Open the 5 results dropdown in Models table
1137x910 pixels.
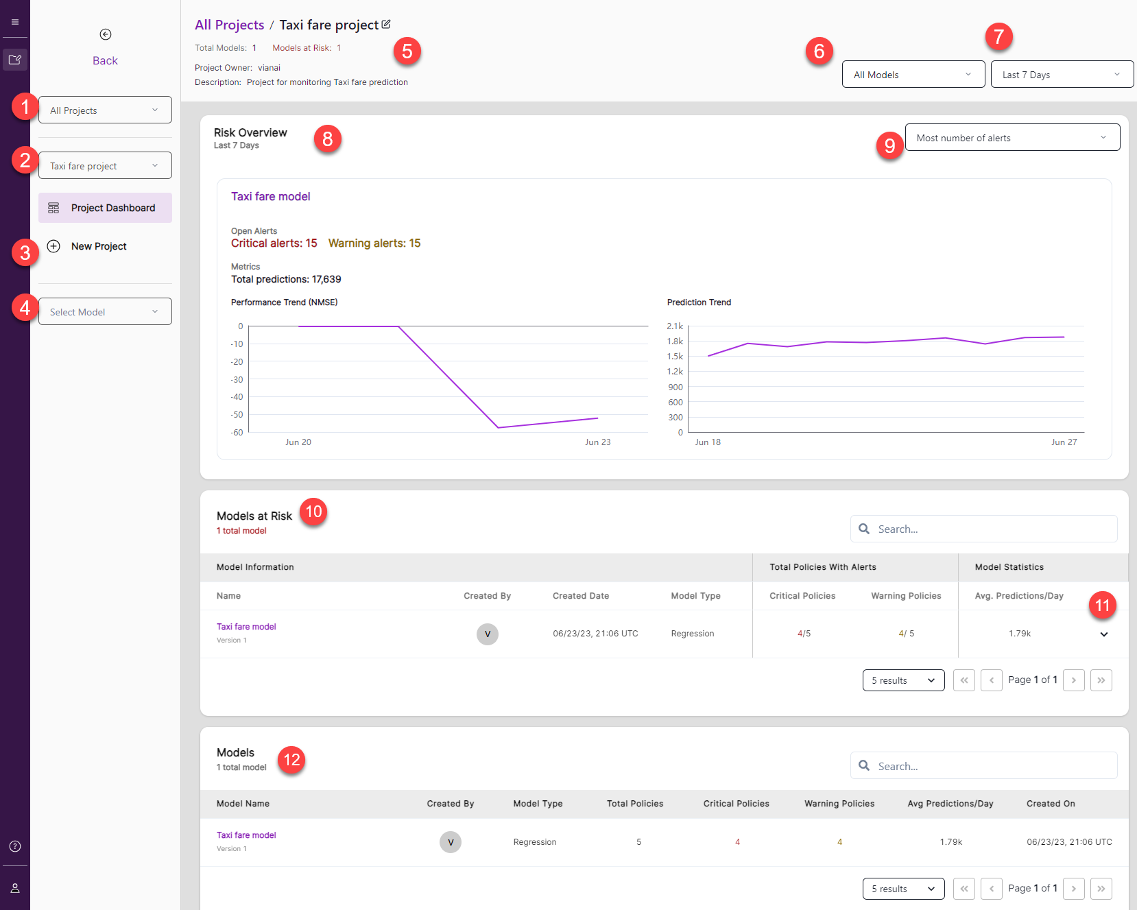click(x=904, y=889)
